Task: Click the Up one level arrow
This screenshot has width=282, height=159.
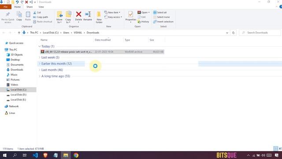Action: click(x=19, y=33)
